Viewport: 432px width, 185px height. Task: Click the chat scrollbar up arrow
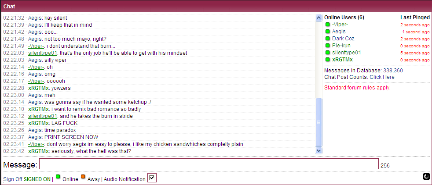click(319, 18)
